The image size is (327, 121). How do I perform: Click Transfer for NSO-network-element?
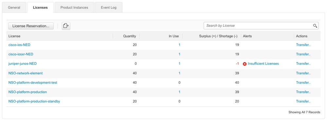point(303,73)
